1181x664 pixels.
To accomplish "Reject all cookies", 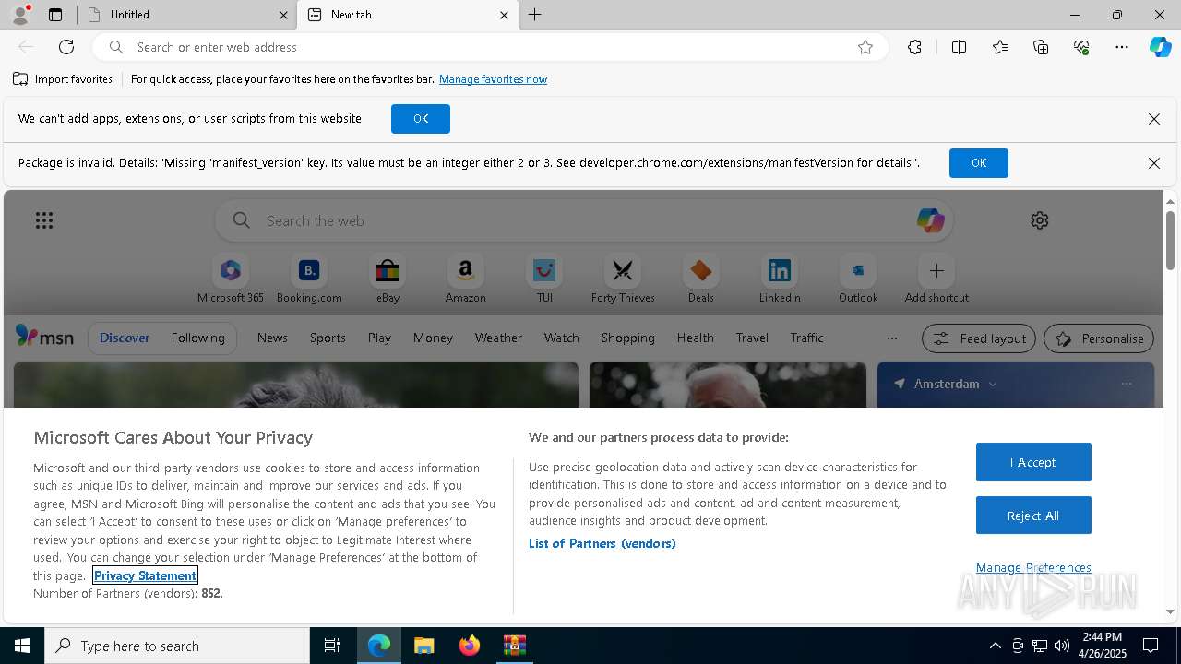I will pyautogui.click(x=1033, y=516).
